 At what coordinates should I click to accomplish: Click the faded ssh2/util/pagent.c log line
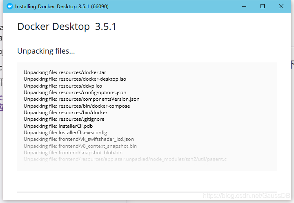(125, 159)
